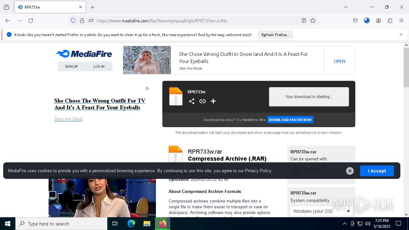Click DOWNLOAD FASTER NOW button

coord(290,120)
